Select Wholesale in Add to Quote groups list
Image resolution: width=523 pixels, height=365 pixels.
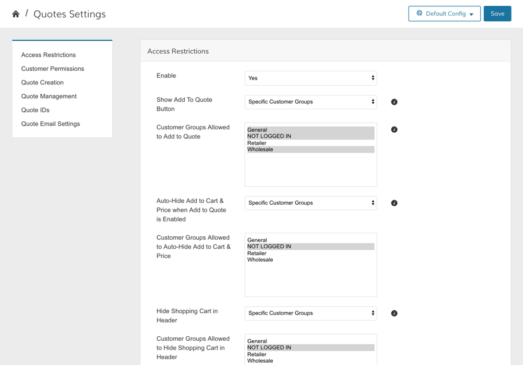point(260,149)
